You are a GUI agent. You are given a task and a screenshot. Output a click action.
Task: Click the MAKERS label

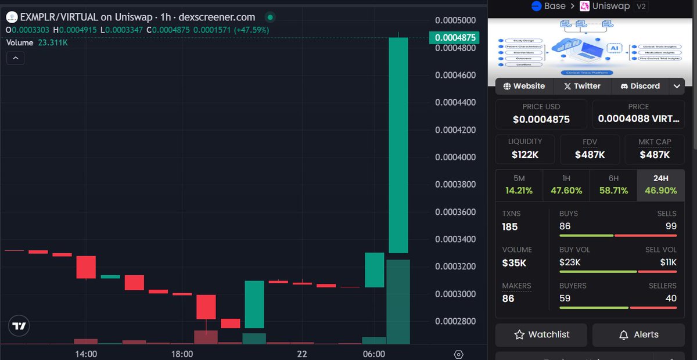[517, 286]
